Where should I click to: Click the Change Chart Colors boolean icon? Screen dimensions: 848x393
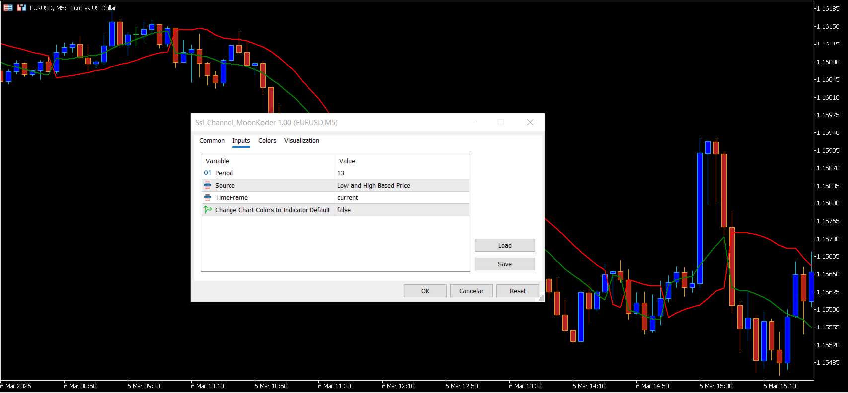208,210
